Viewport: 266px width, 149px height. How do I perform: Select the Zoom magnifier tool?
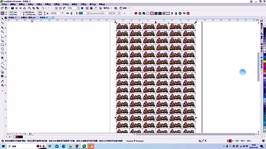(x=2, y=32)
